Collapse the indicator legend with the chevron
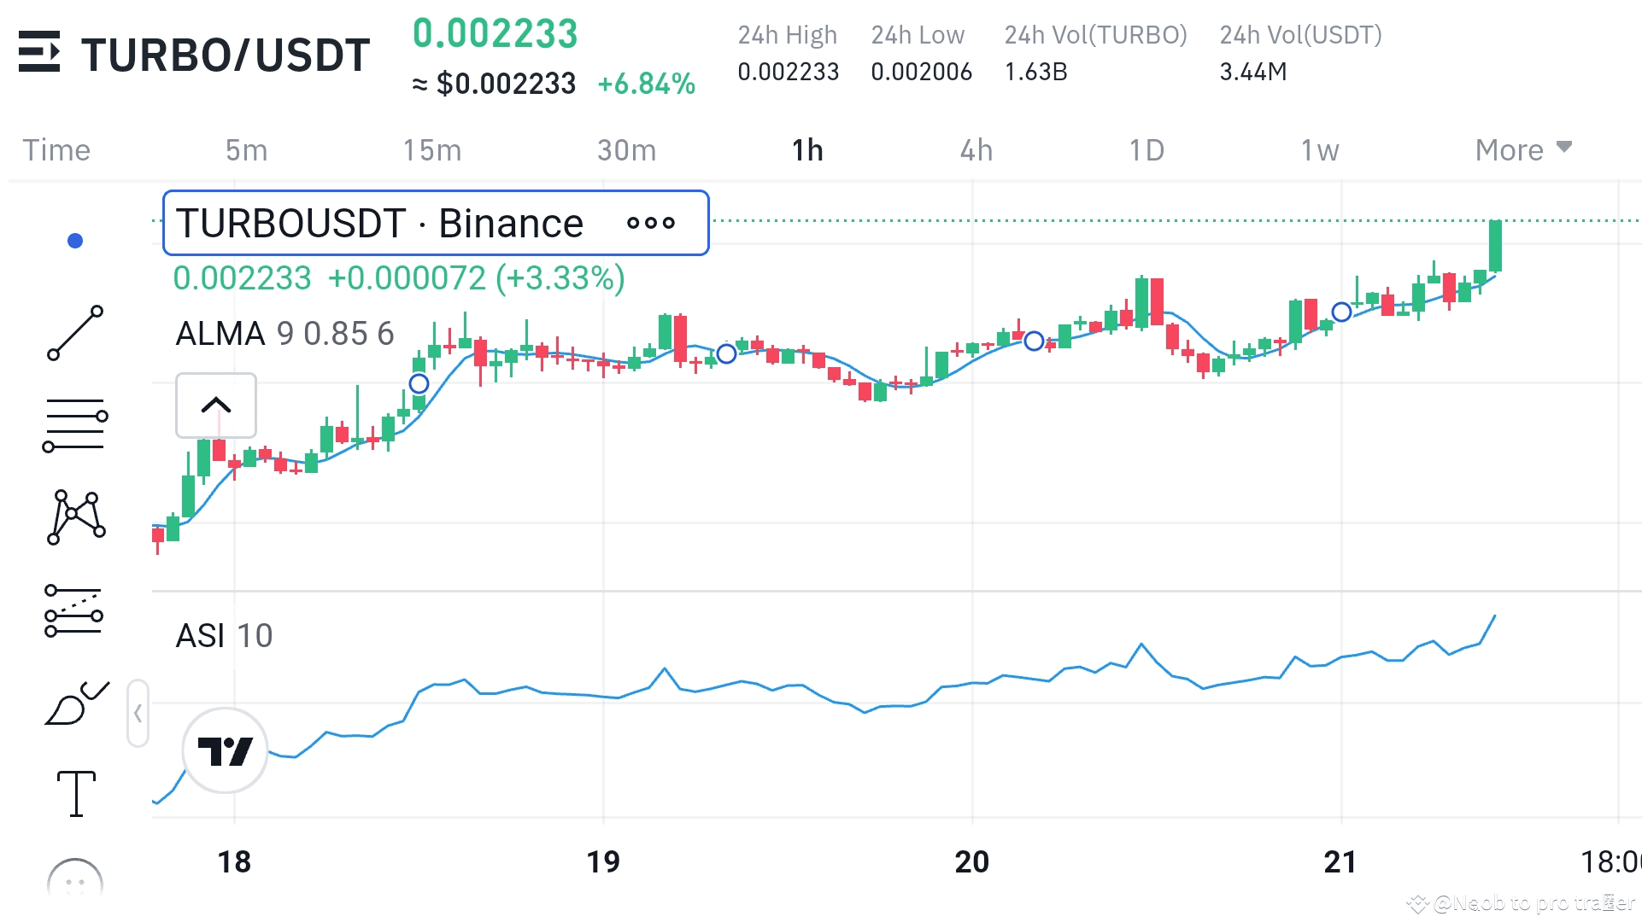1642x922 pixels. coord(216,406)
